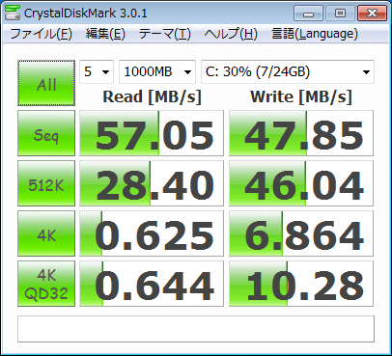
Task: Select the 512K read value 28.40
Action: pos(152,183)
